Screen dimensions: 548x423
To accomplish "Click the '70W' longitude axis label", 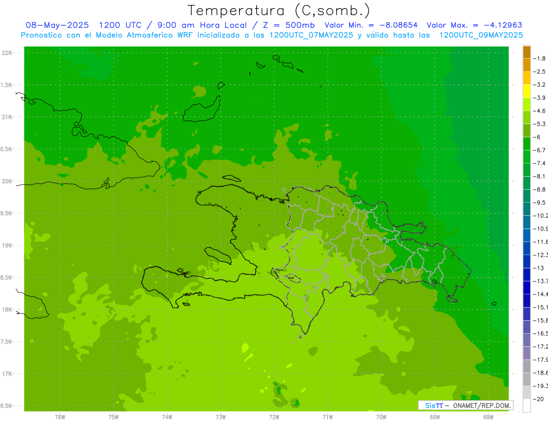I will coord(381,417).
